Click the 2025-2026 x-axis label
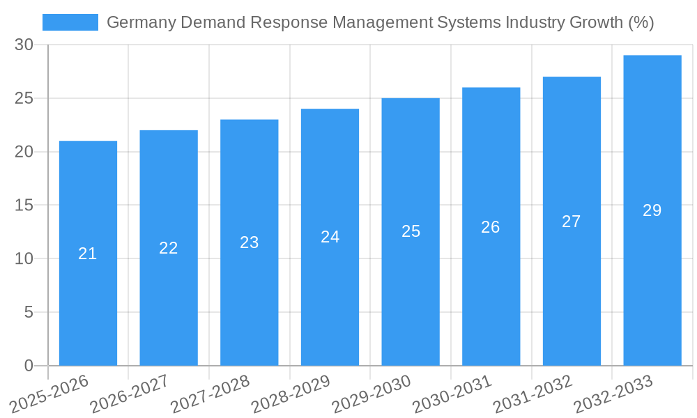697x418 pixels. (49, 394)
